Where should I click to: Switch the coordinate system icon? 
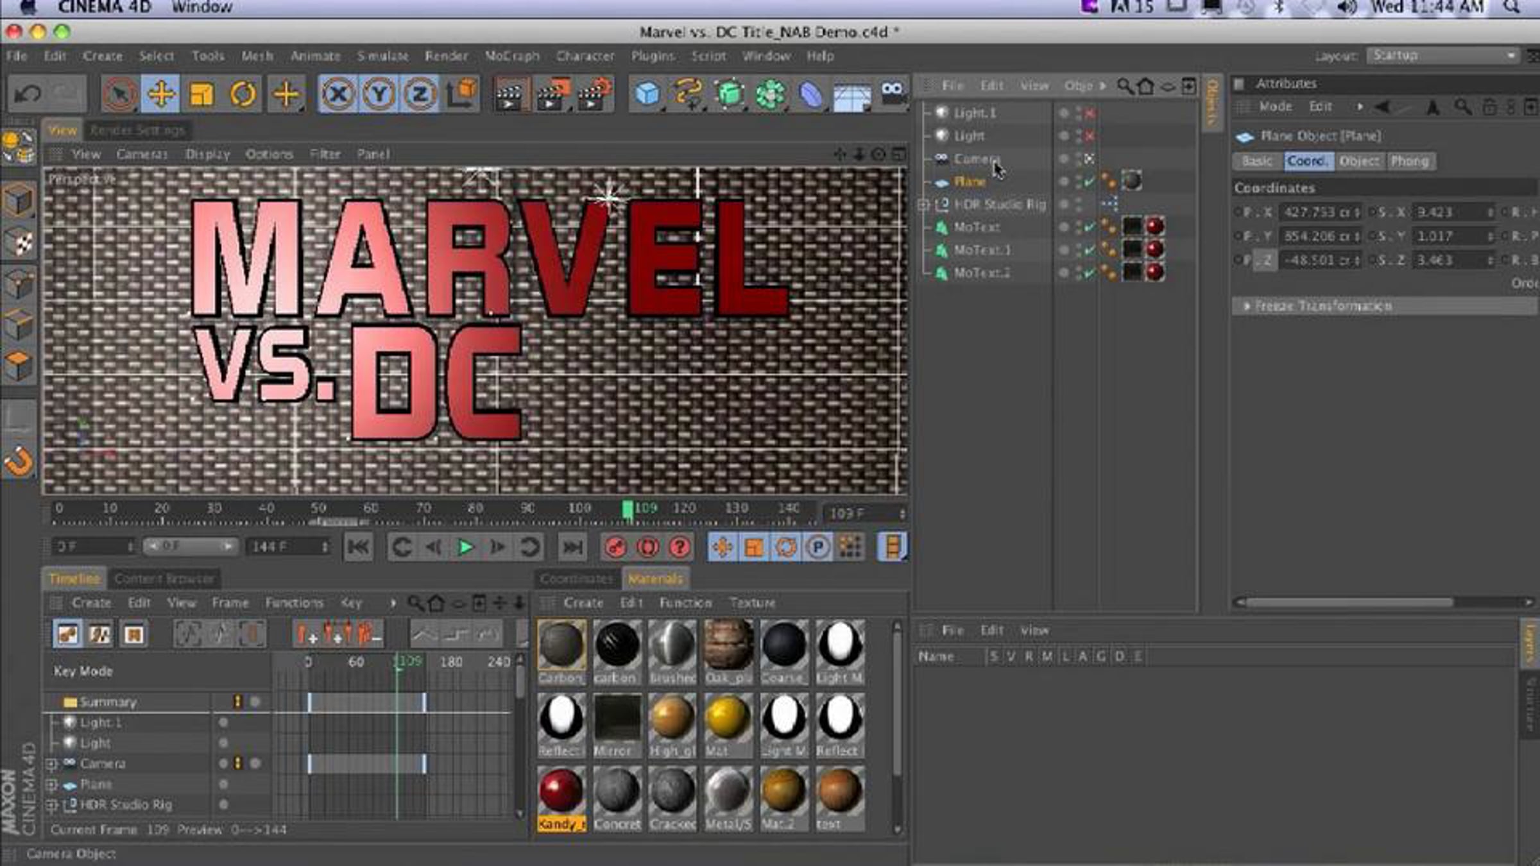[x=461, y=94]
